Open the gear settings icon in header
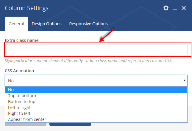Viewport: 192px width, 131px height. pos(166,8)
